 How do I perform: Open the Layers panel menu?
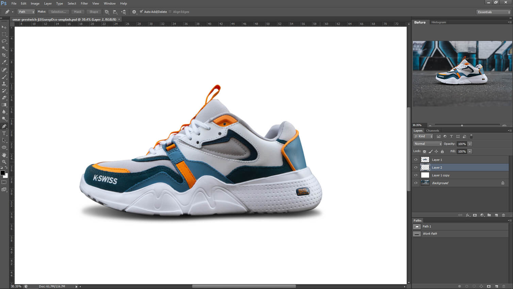(x=509, y=131)
